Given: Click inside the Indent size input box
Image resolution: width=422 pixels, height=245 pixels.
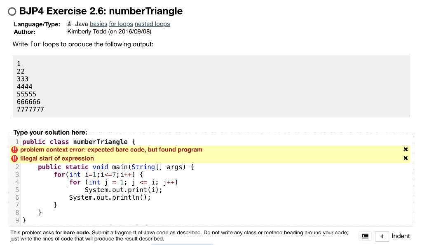Looking at the screenshot, I should (382, 236).
